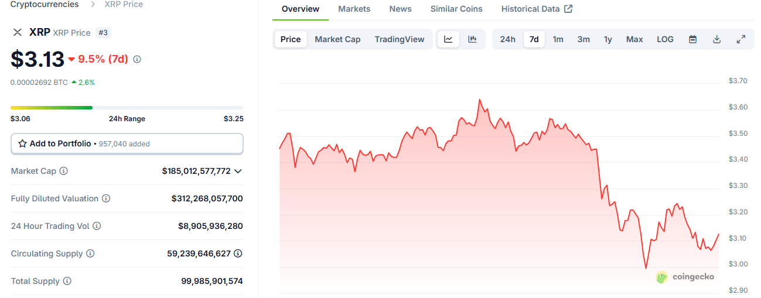This screenshot has width=761, height=298.
Task: Select the 24h time range
Action: (x=507, y=39)
